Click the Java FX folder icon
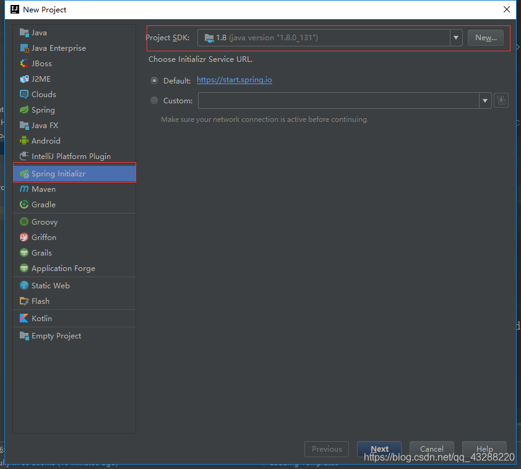This screenshot has width=521, height=469. [x=24, y=125]
